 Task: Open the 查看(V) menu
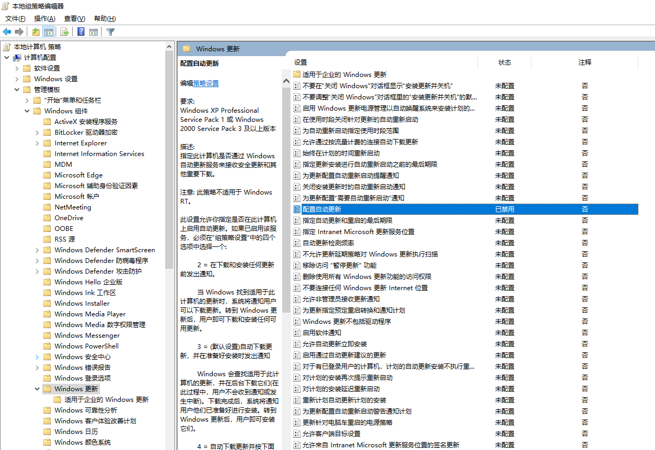coord(75,18)
